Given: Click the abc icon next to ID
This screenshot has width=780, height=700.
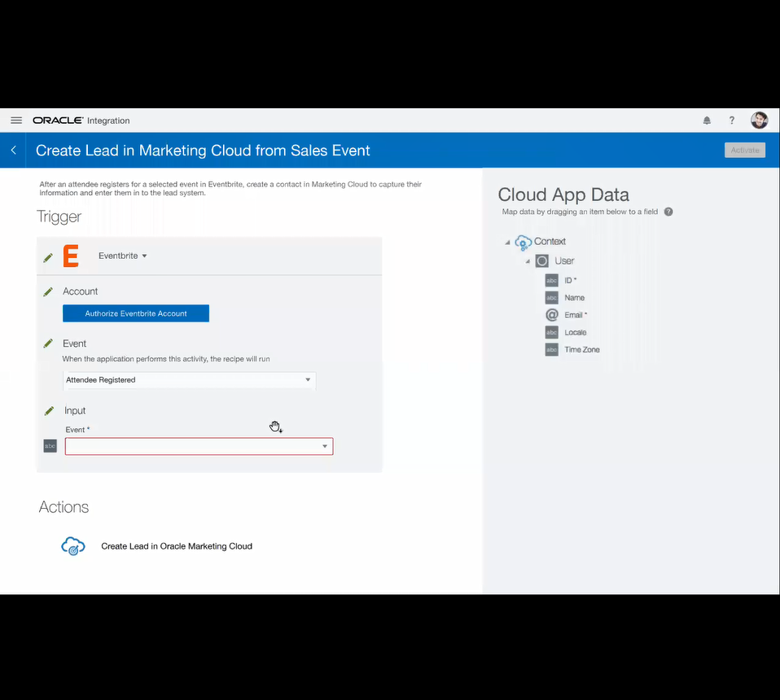Looking at the screenshot, I should (x=552, y=280).
